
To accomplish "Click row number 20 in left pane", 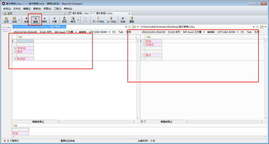I will click(15, 48).
